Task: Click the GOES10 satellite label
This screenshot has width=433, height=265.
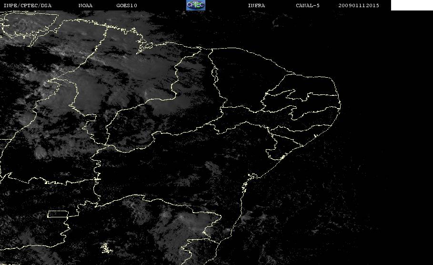Action: [127, 6]
